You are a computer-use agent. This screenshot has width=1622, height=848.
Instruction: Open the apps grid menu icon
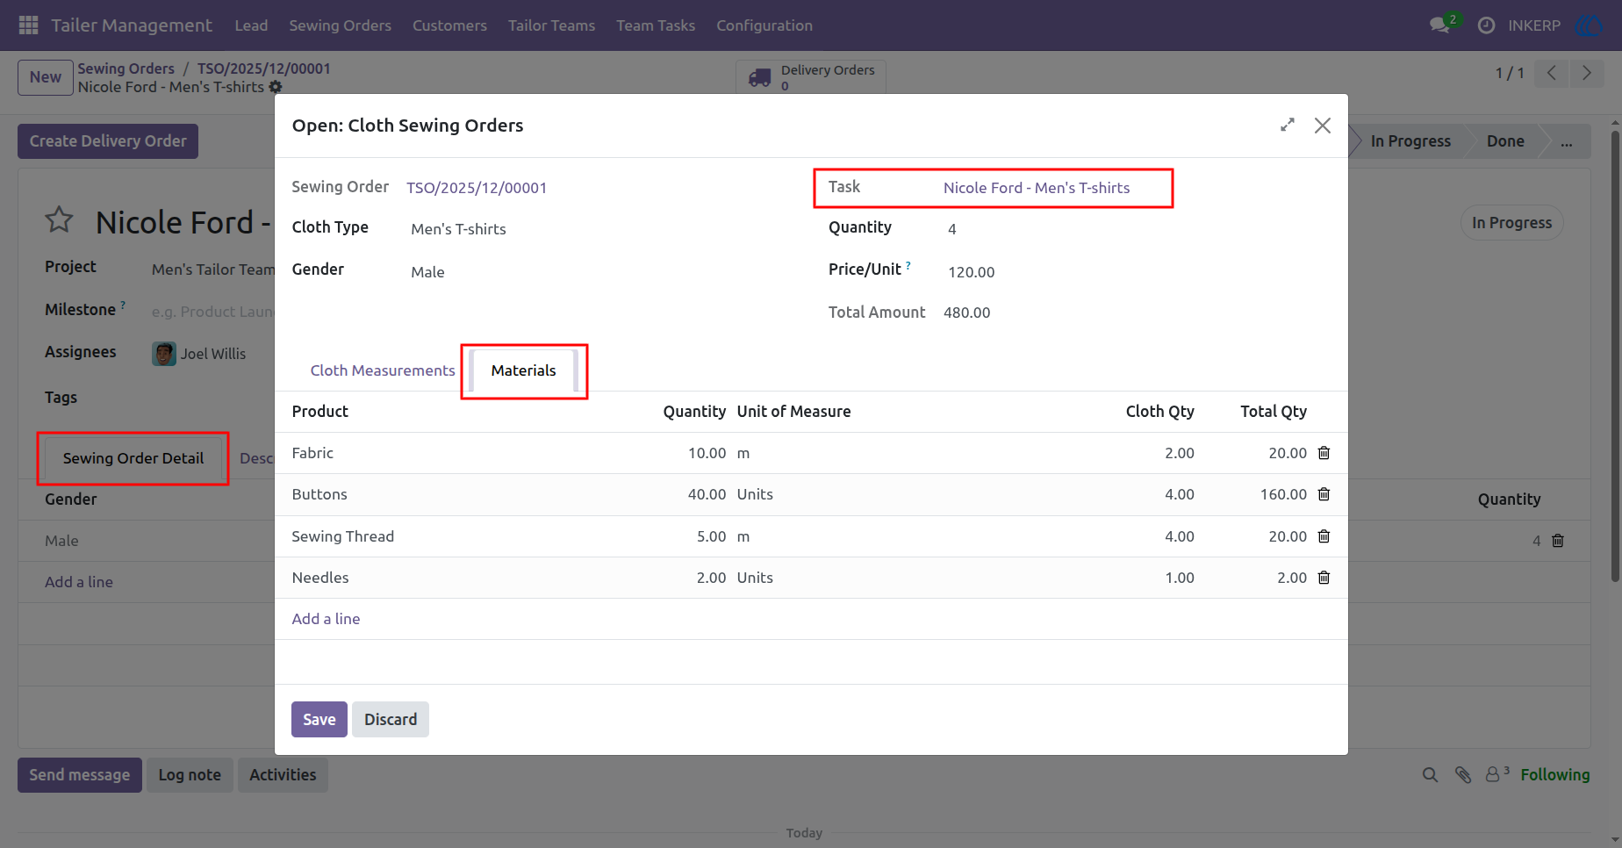(28, 25)
